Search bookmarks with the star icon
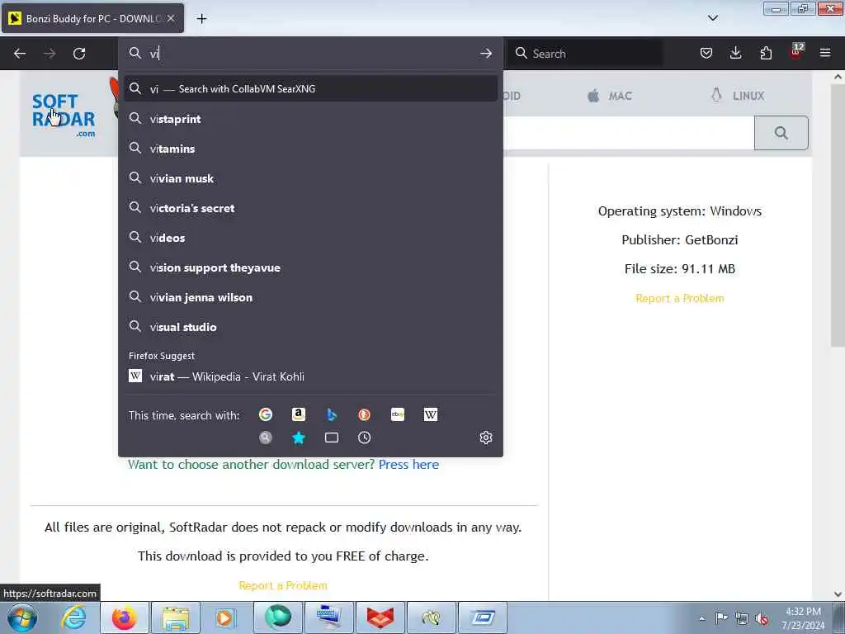This screenshot has width=845, height=634. [299, 438]
